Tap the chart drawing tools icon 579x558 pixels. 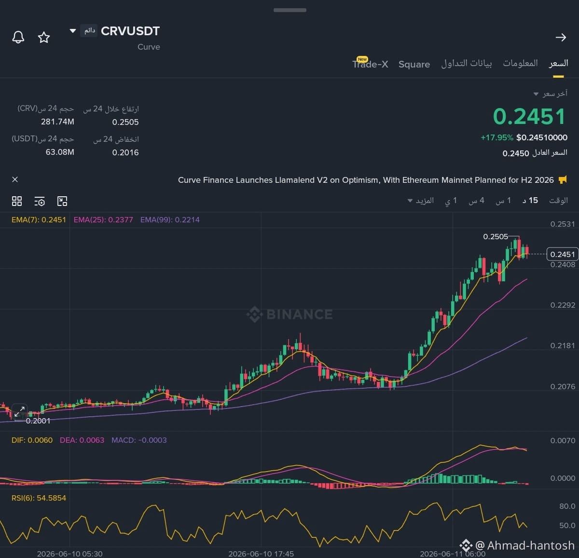[62, 201]
